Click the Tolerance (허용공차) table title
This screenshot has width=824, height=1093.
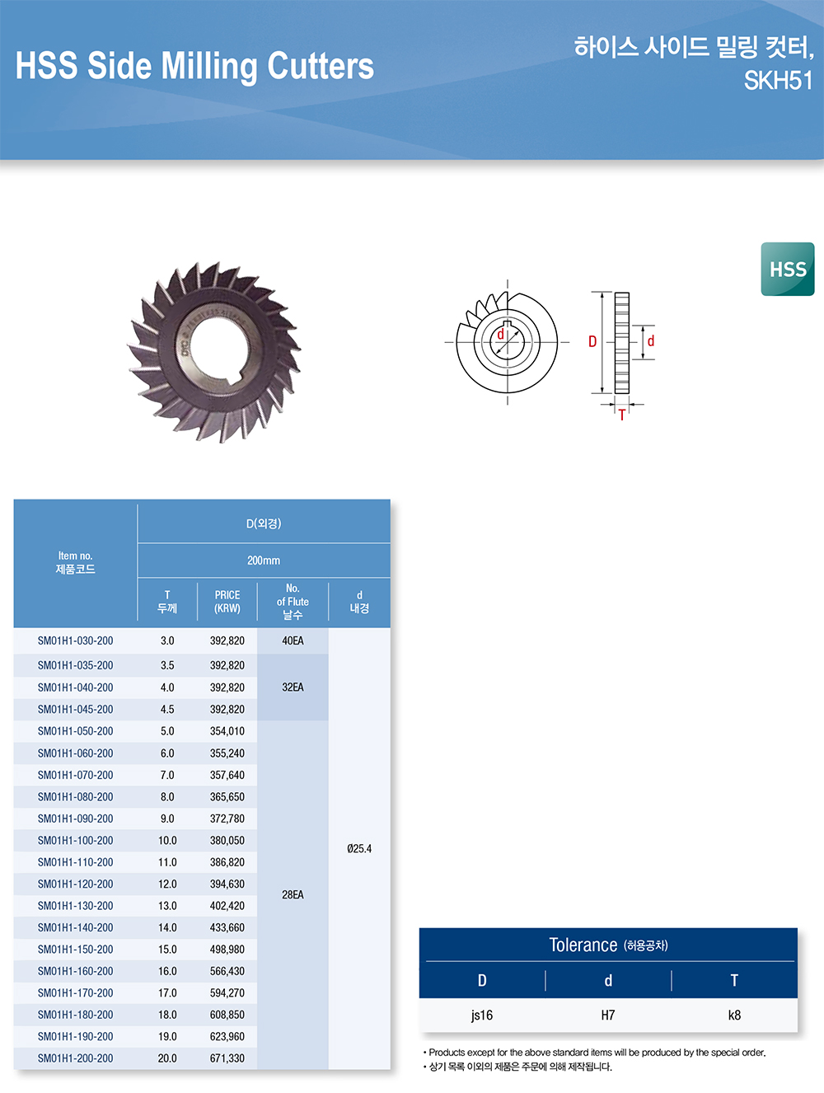point(608,945)
